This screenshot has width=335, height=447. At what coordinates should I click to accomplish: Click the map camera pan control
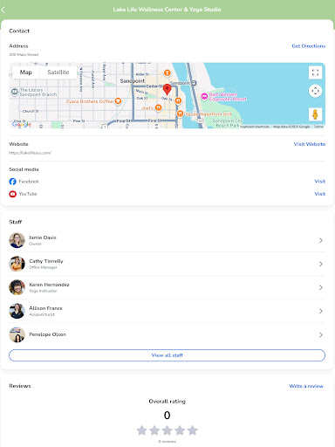315,91
